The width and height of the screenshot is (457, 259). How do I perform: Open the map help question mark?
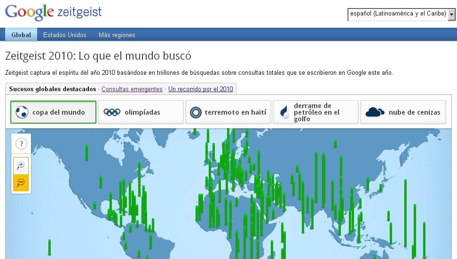pyautogui.click(x=21, y=144)
